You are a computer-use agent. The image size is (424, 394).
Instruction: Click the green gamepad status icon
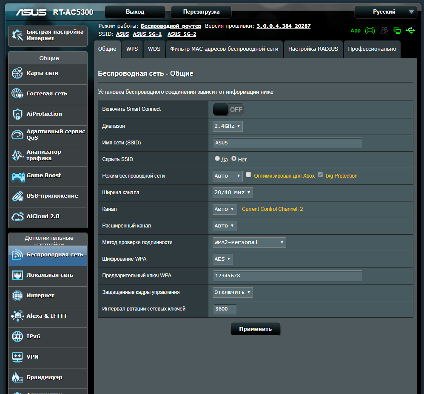click(x=370, y=31)
